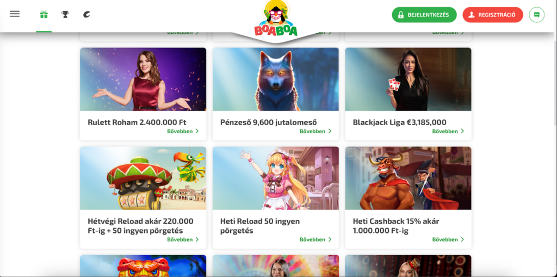Select the gift promotions icon

point(44,15)
